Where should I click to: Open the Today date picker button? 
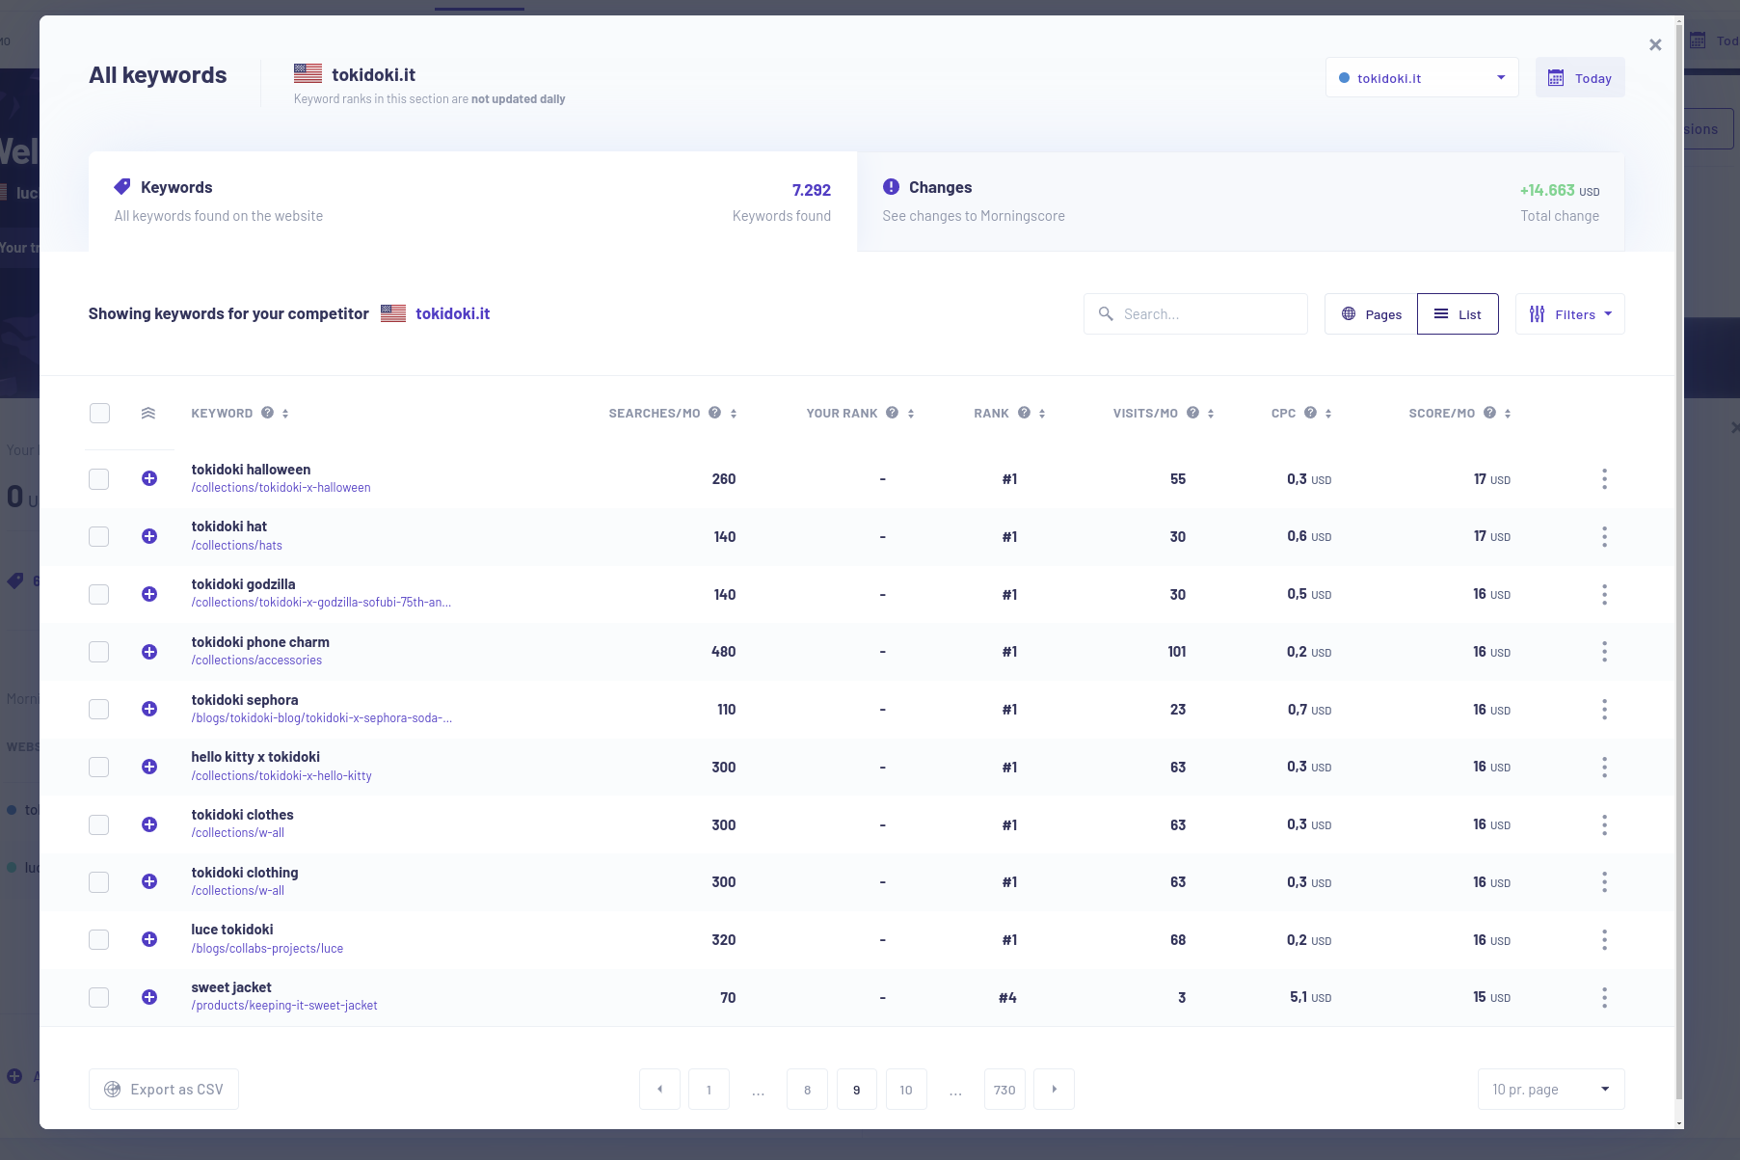(1580, 78)
